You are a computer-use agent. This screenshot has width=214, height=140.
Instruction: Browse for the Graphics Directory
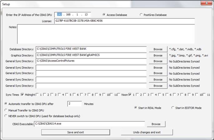[x=158, y=55]
